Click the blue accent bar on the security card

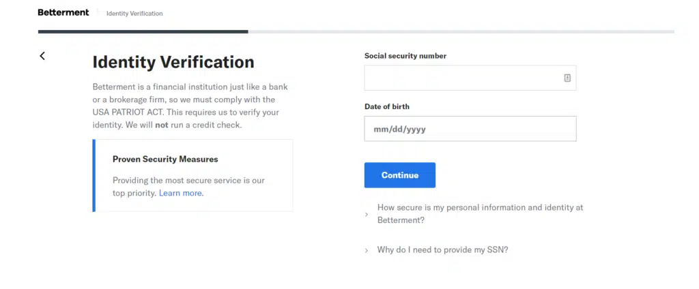pyautogui.click(x=94, y=175)
